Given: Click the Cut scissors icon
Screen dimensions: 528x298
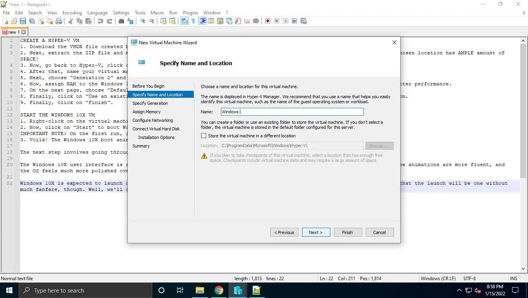Looking at the screenshot, I should [x=70, y=21].
